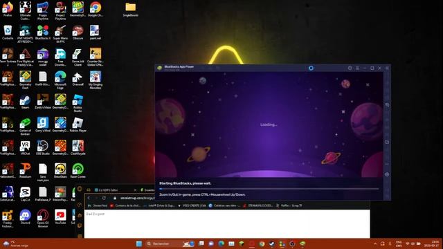Launch the Zardy's Maze desktop shortcut
443x249 pixels.
43,102
